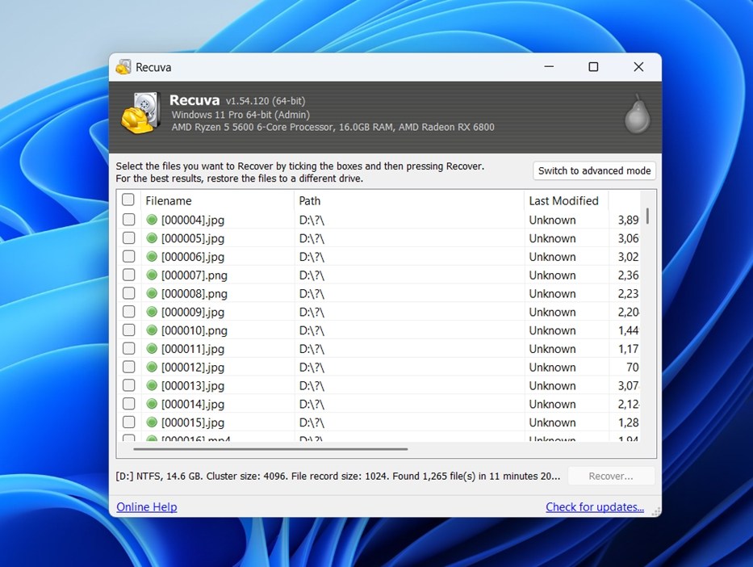Open the Online Help link
The image size is (753, 567).
[147, 507]
